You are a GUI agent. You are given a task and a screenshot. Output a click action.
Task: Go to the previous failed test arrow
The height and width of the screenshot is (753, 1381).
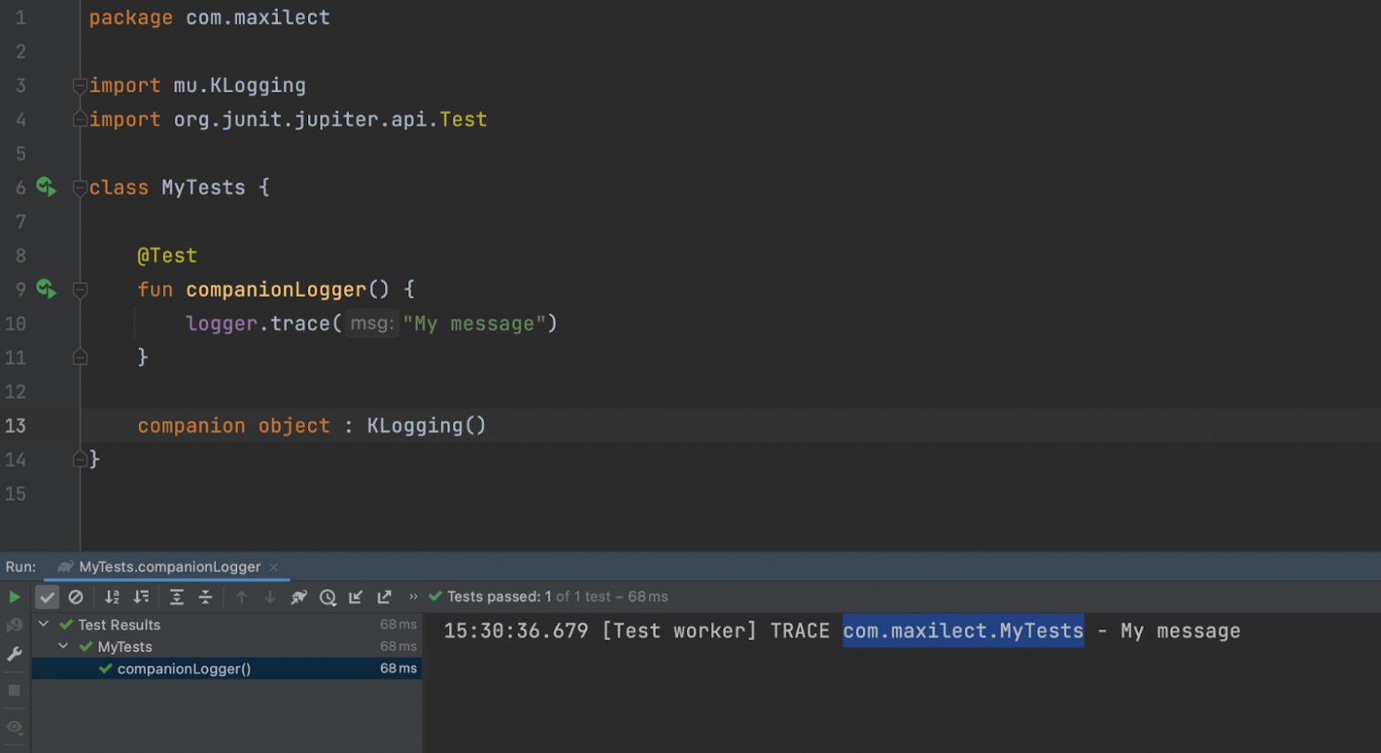click(241, 597)
